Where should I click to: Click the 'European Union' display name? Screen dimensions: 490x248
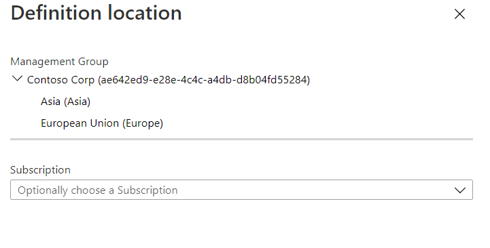(x=80, y=123)
